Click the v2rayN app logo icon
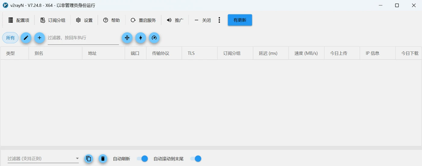Viewport: 422px width, 166px height. coord(5,5)
